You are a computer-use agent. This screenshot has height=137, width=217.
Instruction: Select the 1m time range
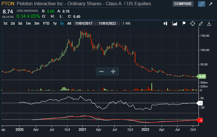(x=28, y=23)
